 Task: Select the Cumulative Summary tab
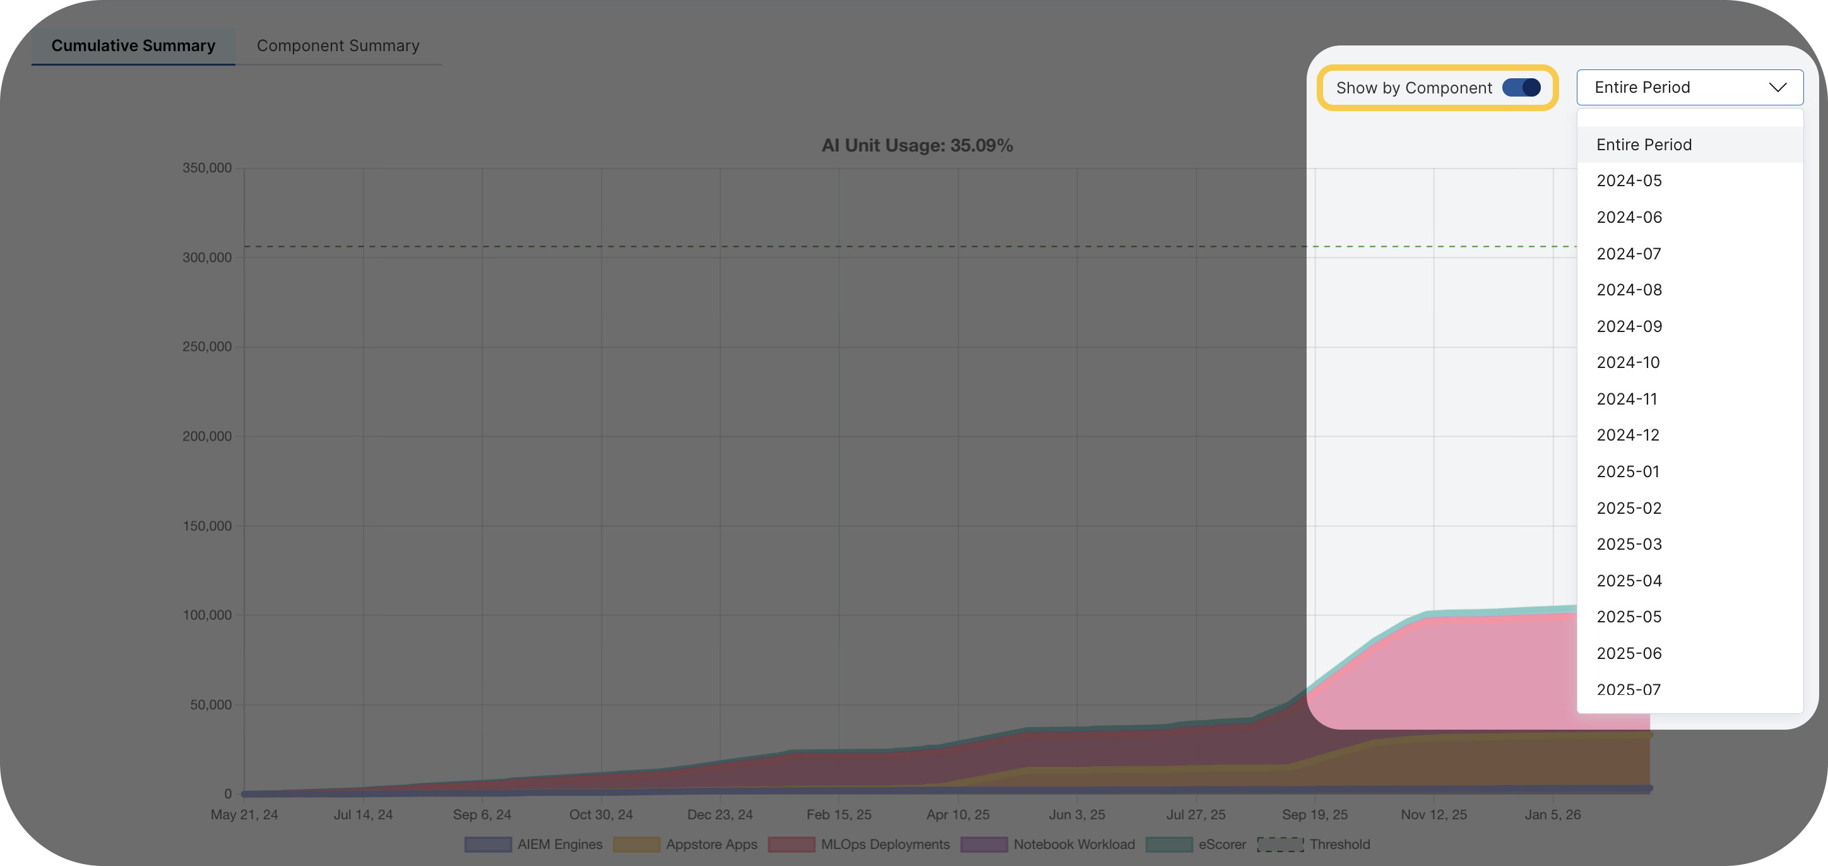tap(133, 45)
